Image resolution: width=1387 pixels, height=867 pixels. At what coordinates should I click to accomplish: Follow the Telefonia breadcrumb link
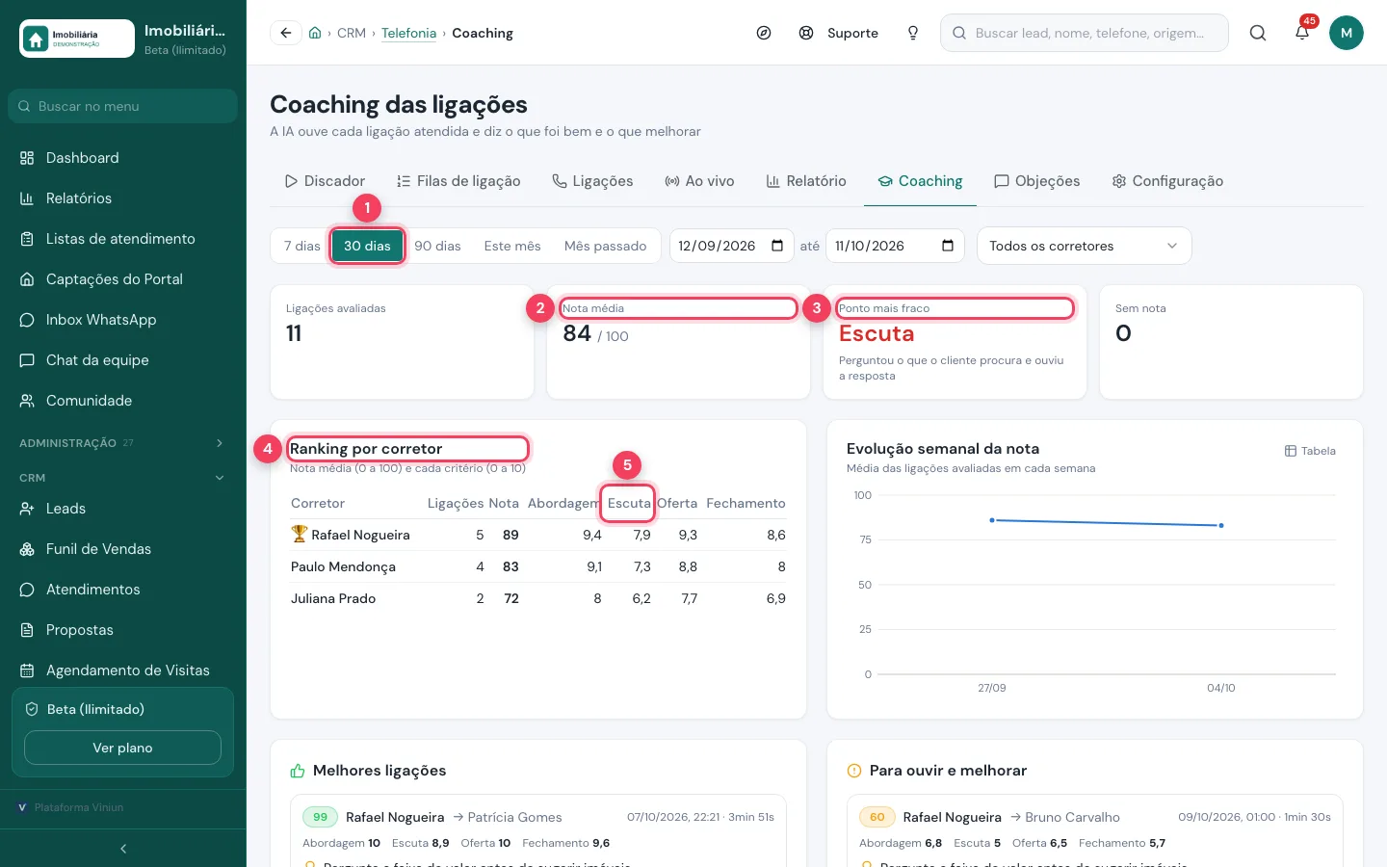pos(408,33)
